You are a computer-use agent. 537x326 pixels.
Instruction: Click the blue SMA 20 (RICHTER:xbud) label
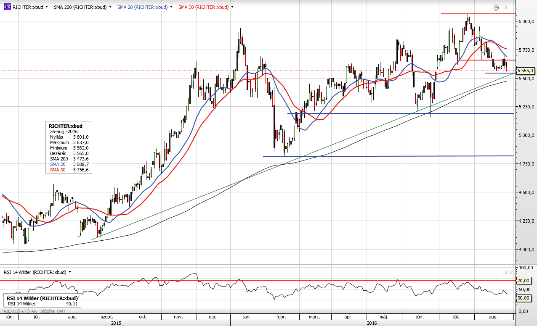point(142,7)
